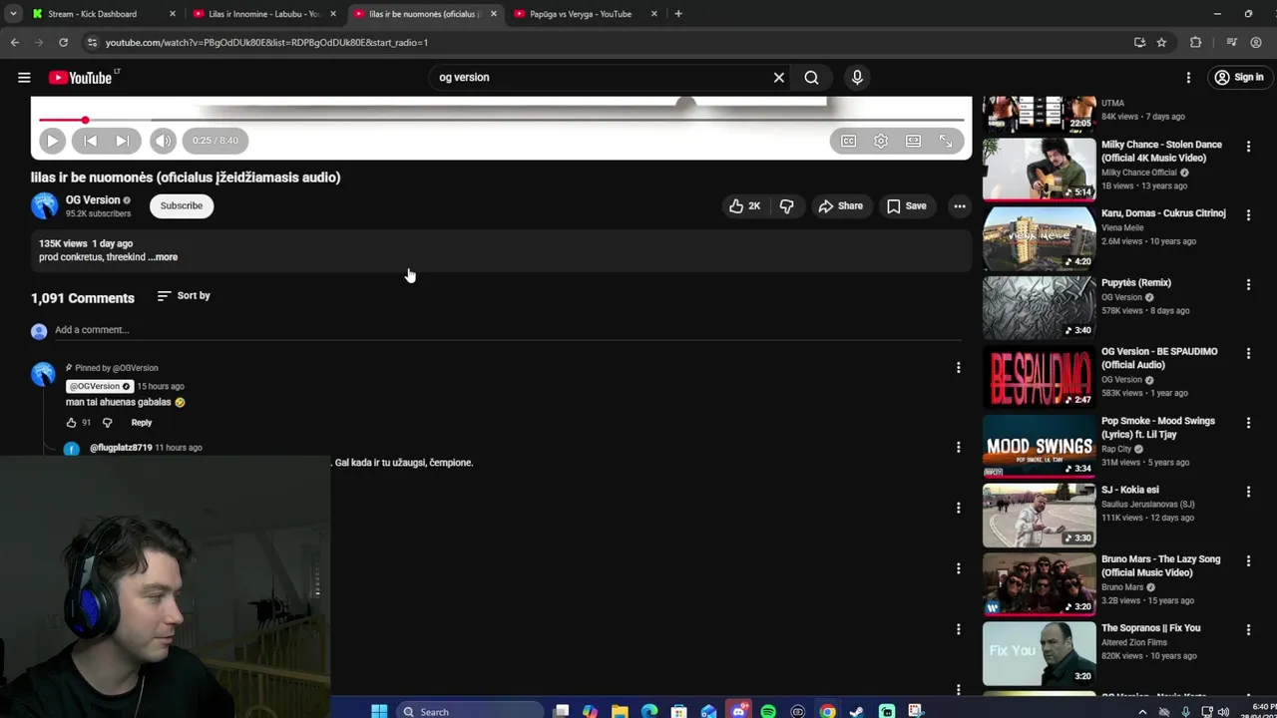Image resolution: width=1277 pixels, height=718 pixels.
Task: Enter fullscreen on the video player
Action: point(946,141)
